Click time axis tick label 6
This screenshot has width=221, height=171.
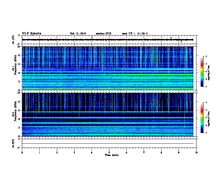(127, 153)
